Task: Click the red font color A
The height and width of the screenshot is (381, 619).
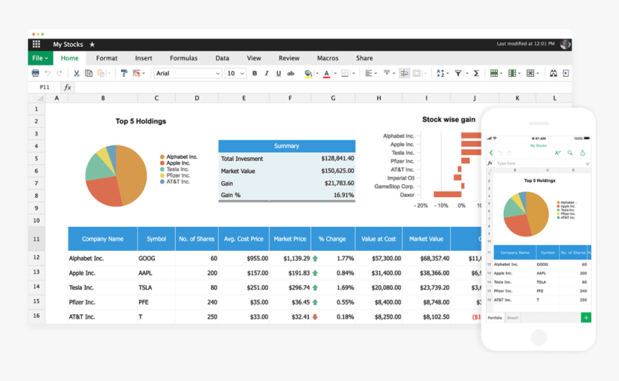Action: coord(327,74)
